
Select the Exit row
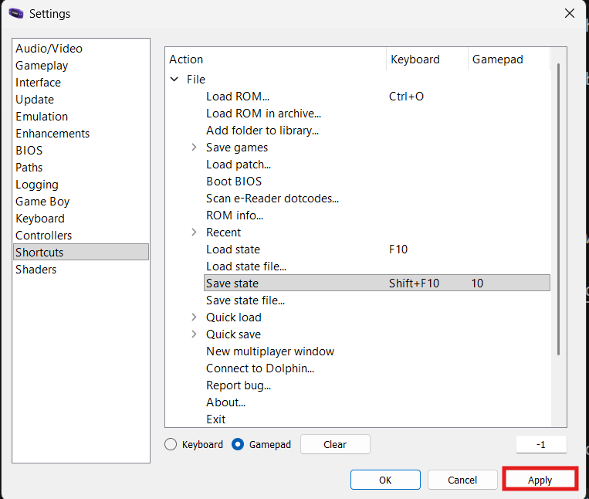377,419
